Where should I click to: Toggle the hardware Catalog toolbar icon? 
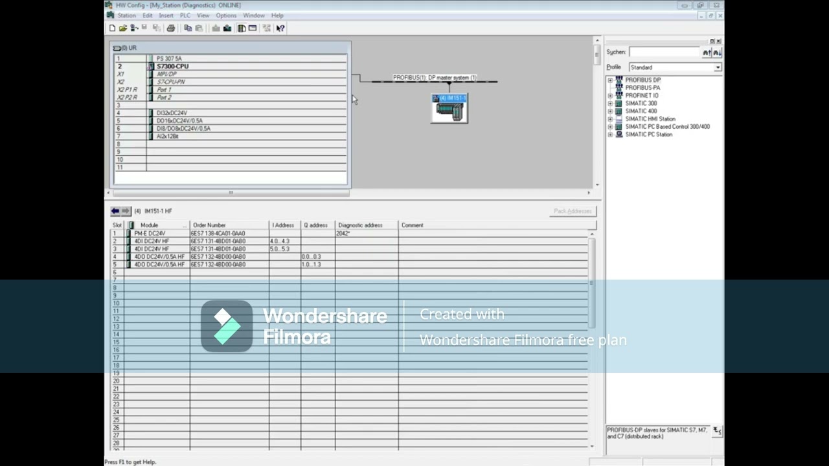(242, 28)
